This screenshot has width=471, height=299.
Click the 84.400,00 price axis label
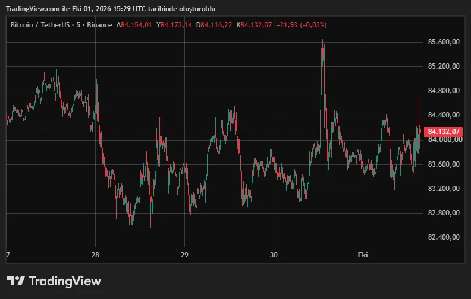pyautogui.click(x=444, y=115)
